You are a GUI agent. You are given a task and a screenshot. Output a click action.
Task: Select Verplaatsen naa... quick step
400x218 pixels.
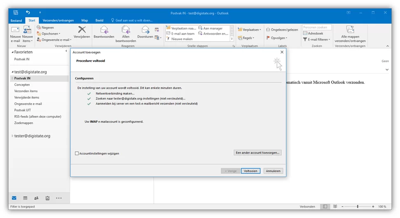181,28
